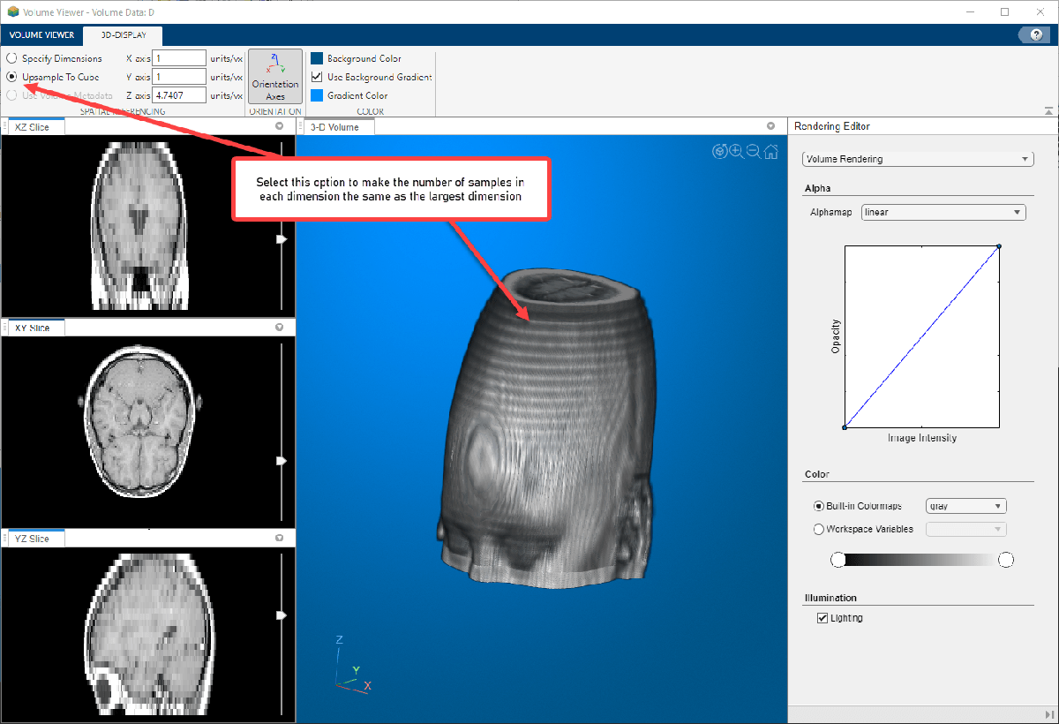
Task: Open the Volume Rendering dropdown
Action: 917,159
